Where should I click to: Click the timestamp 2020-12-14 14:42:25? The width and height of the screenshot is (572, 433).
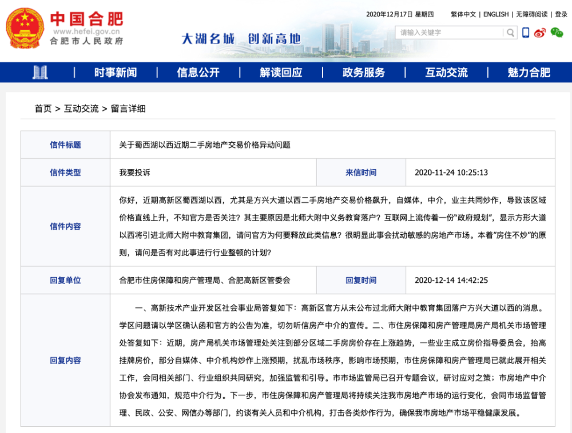tap(451, 280)
